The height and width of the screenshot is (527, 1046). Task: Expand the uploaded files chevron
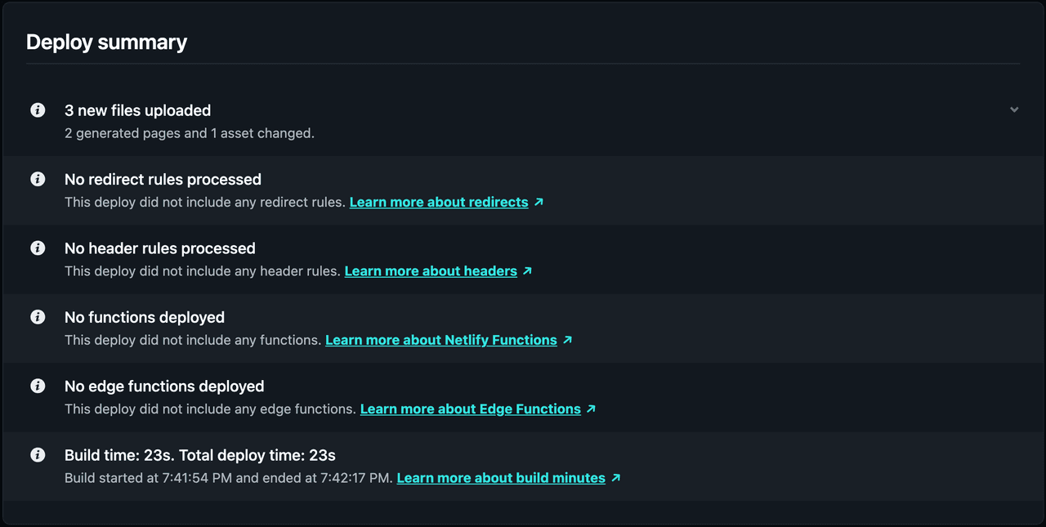pos(1013,109)
